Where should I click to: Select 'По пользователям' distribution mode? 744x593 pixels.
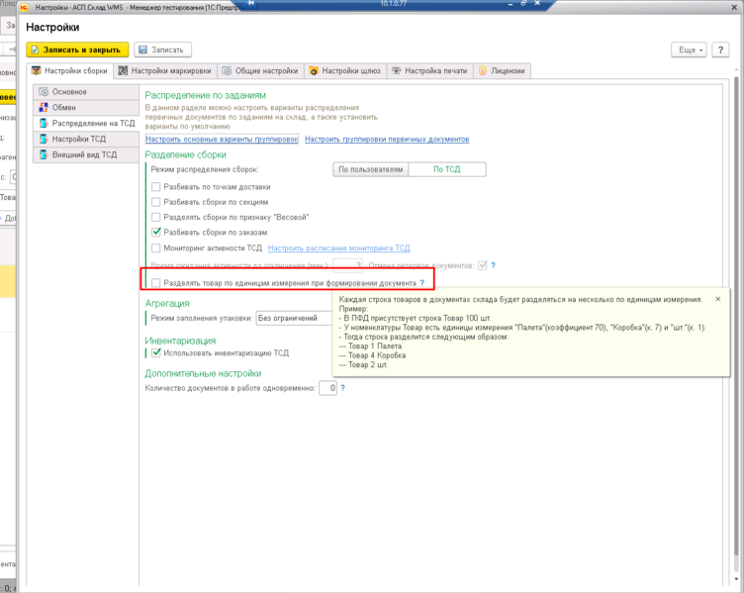click(371, 169)
